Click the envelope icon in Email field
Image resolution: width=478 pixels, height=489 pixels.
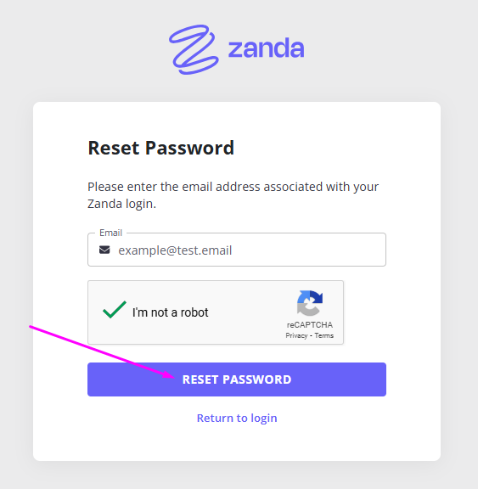tap(104, 250)
